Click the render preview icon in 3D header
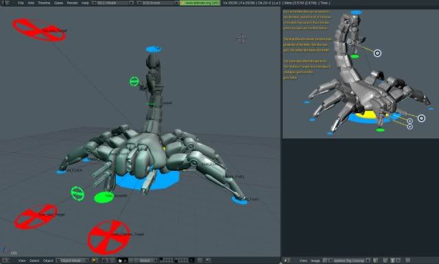 tap(208, 261)
